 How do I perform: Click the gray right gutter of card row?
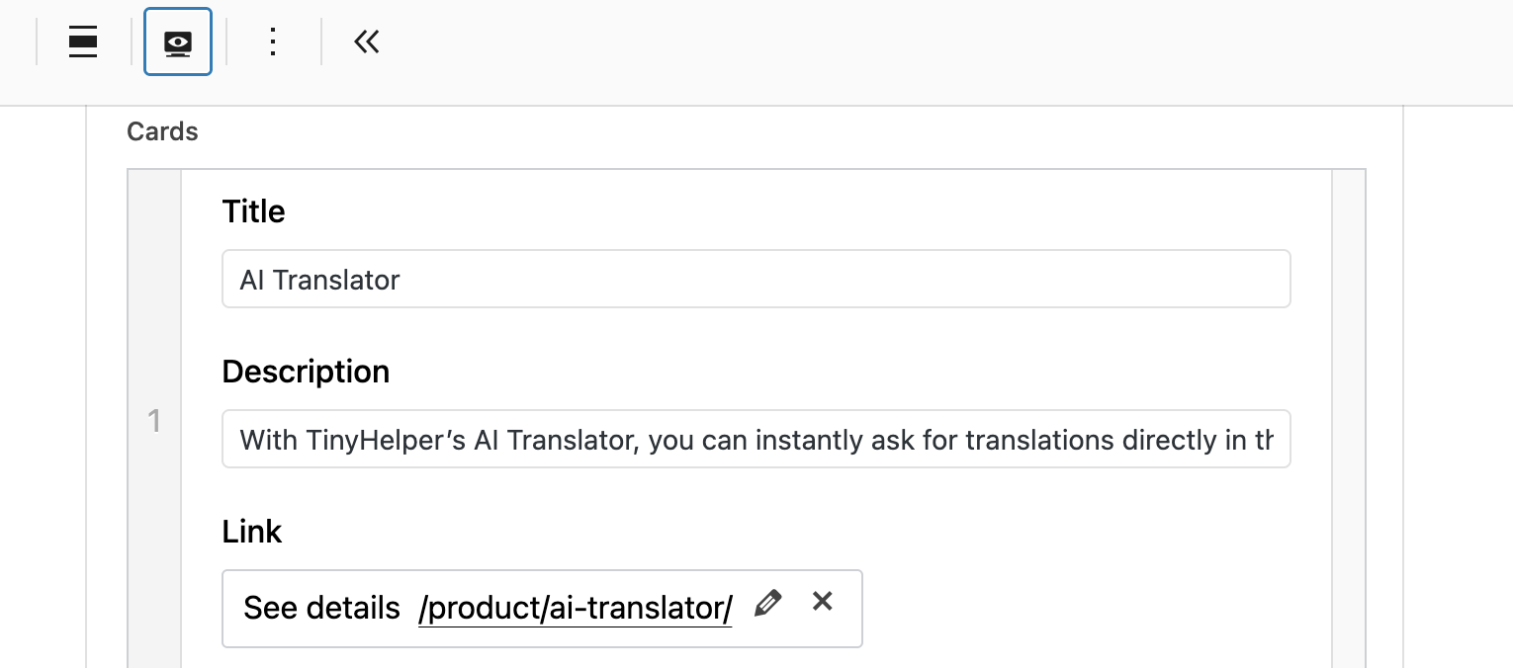click(x=1349, y=422)
